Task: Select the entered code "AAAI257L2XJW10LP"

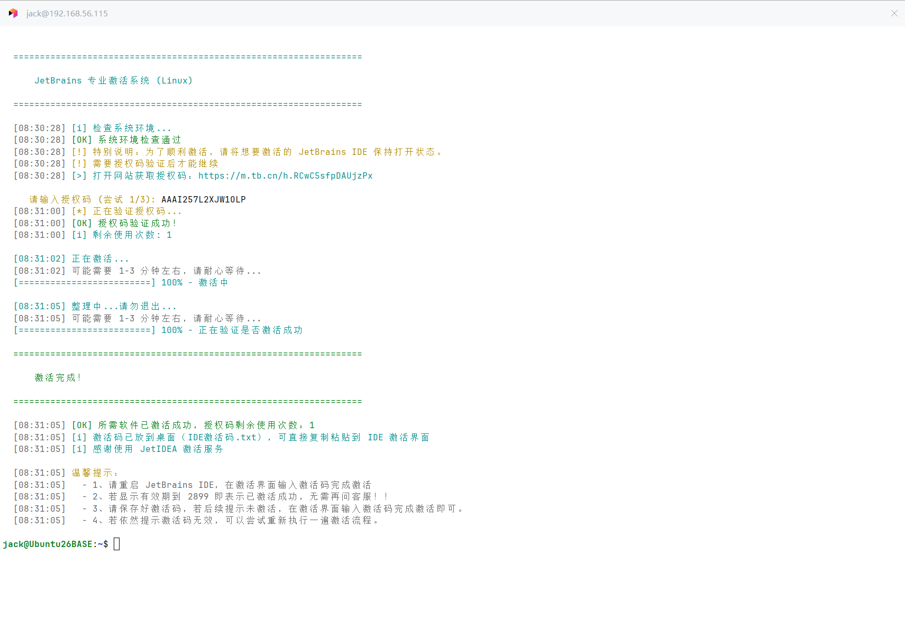Action: (x=204, y=199)
